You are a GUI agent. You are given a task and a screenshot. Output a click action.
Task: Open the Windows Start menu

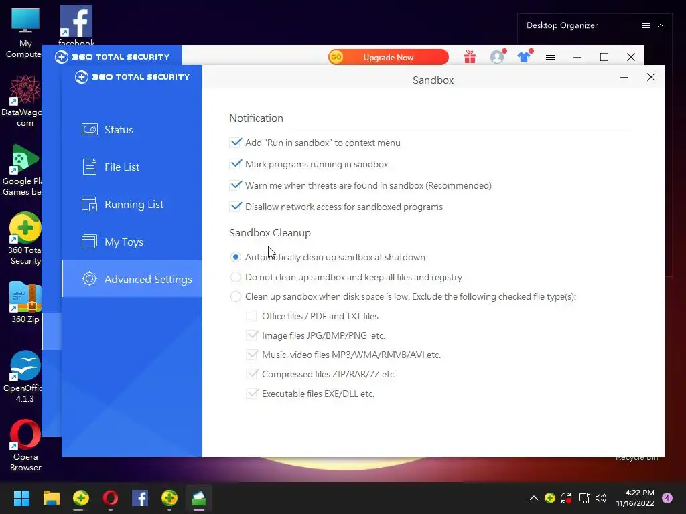click(x=21, y=498)
